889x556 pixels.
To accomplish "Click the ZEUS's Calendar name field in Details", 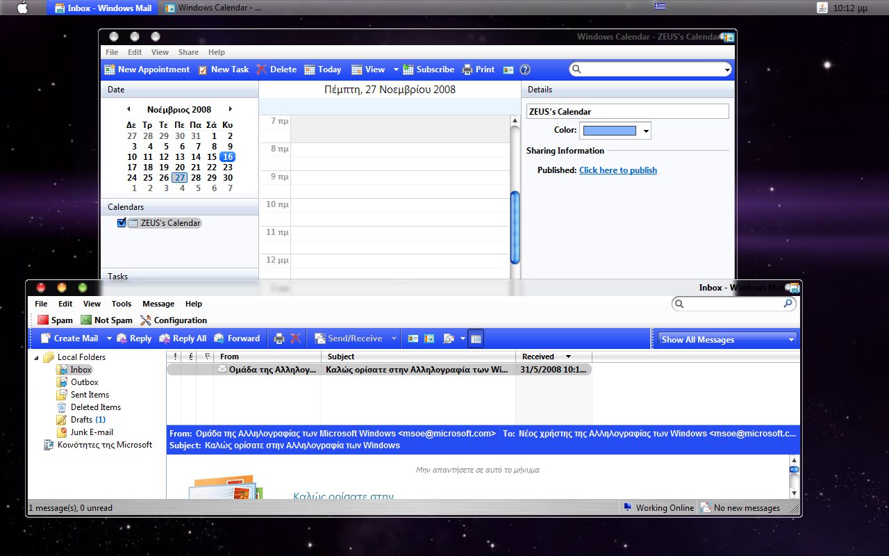I will pyautogui.click(x=628, y=111).
